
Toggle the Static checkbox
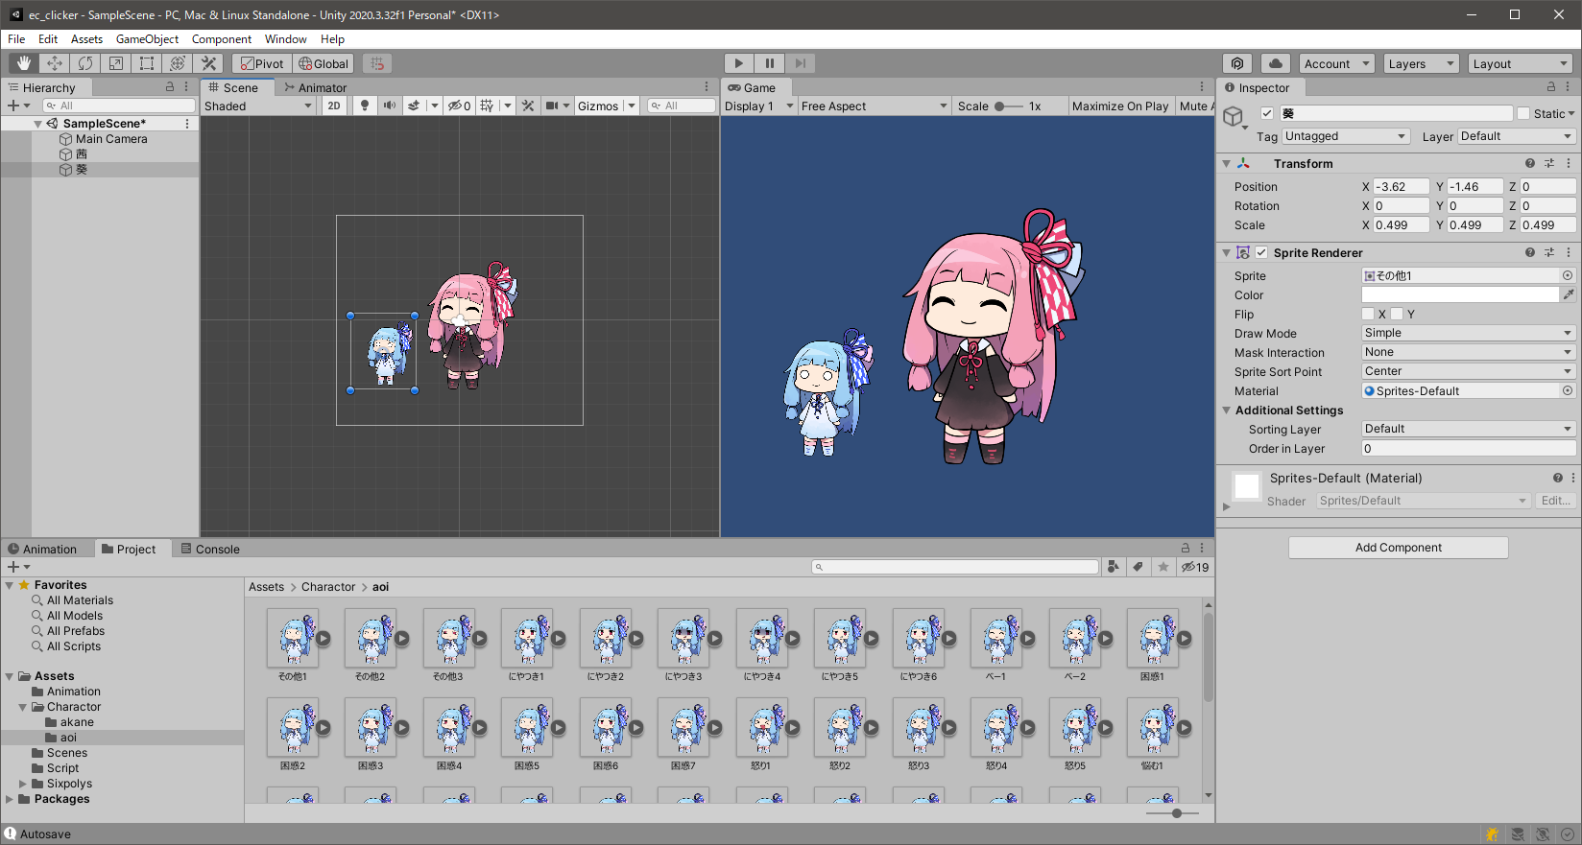pos(1523,113)
